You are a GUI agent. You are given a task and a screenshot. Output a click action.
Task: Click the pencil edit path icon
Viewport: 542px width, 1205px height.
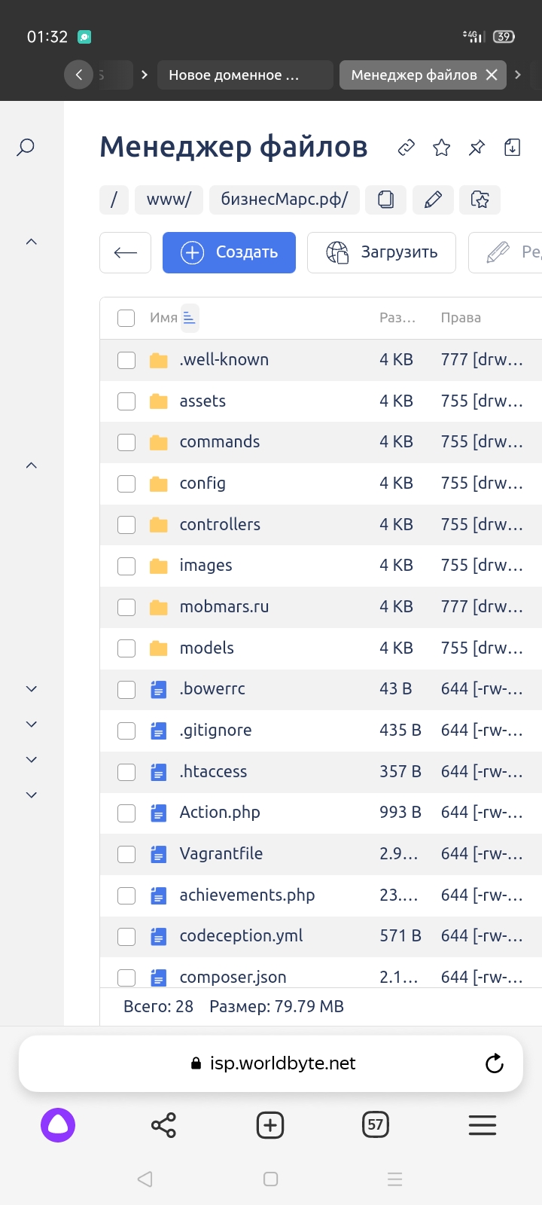pyautogui.click(x=433, y=200)
